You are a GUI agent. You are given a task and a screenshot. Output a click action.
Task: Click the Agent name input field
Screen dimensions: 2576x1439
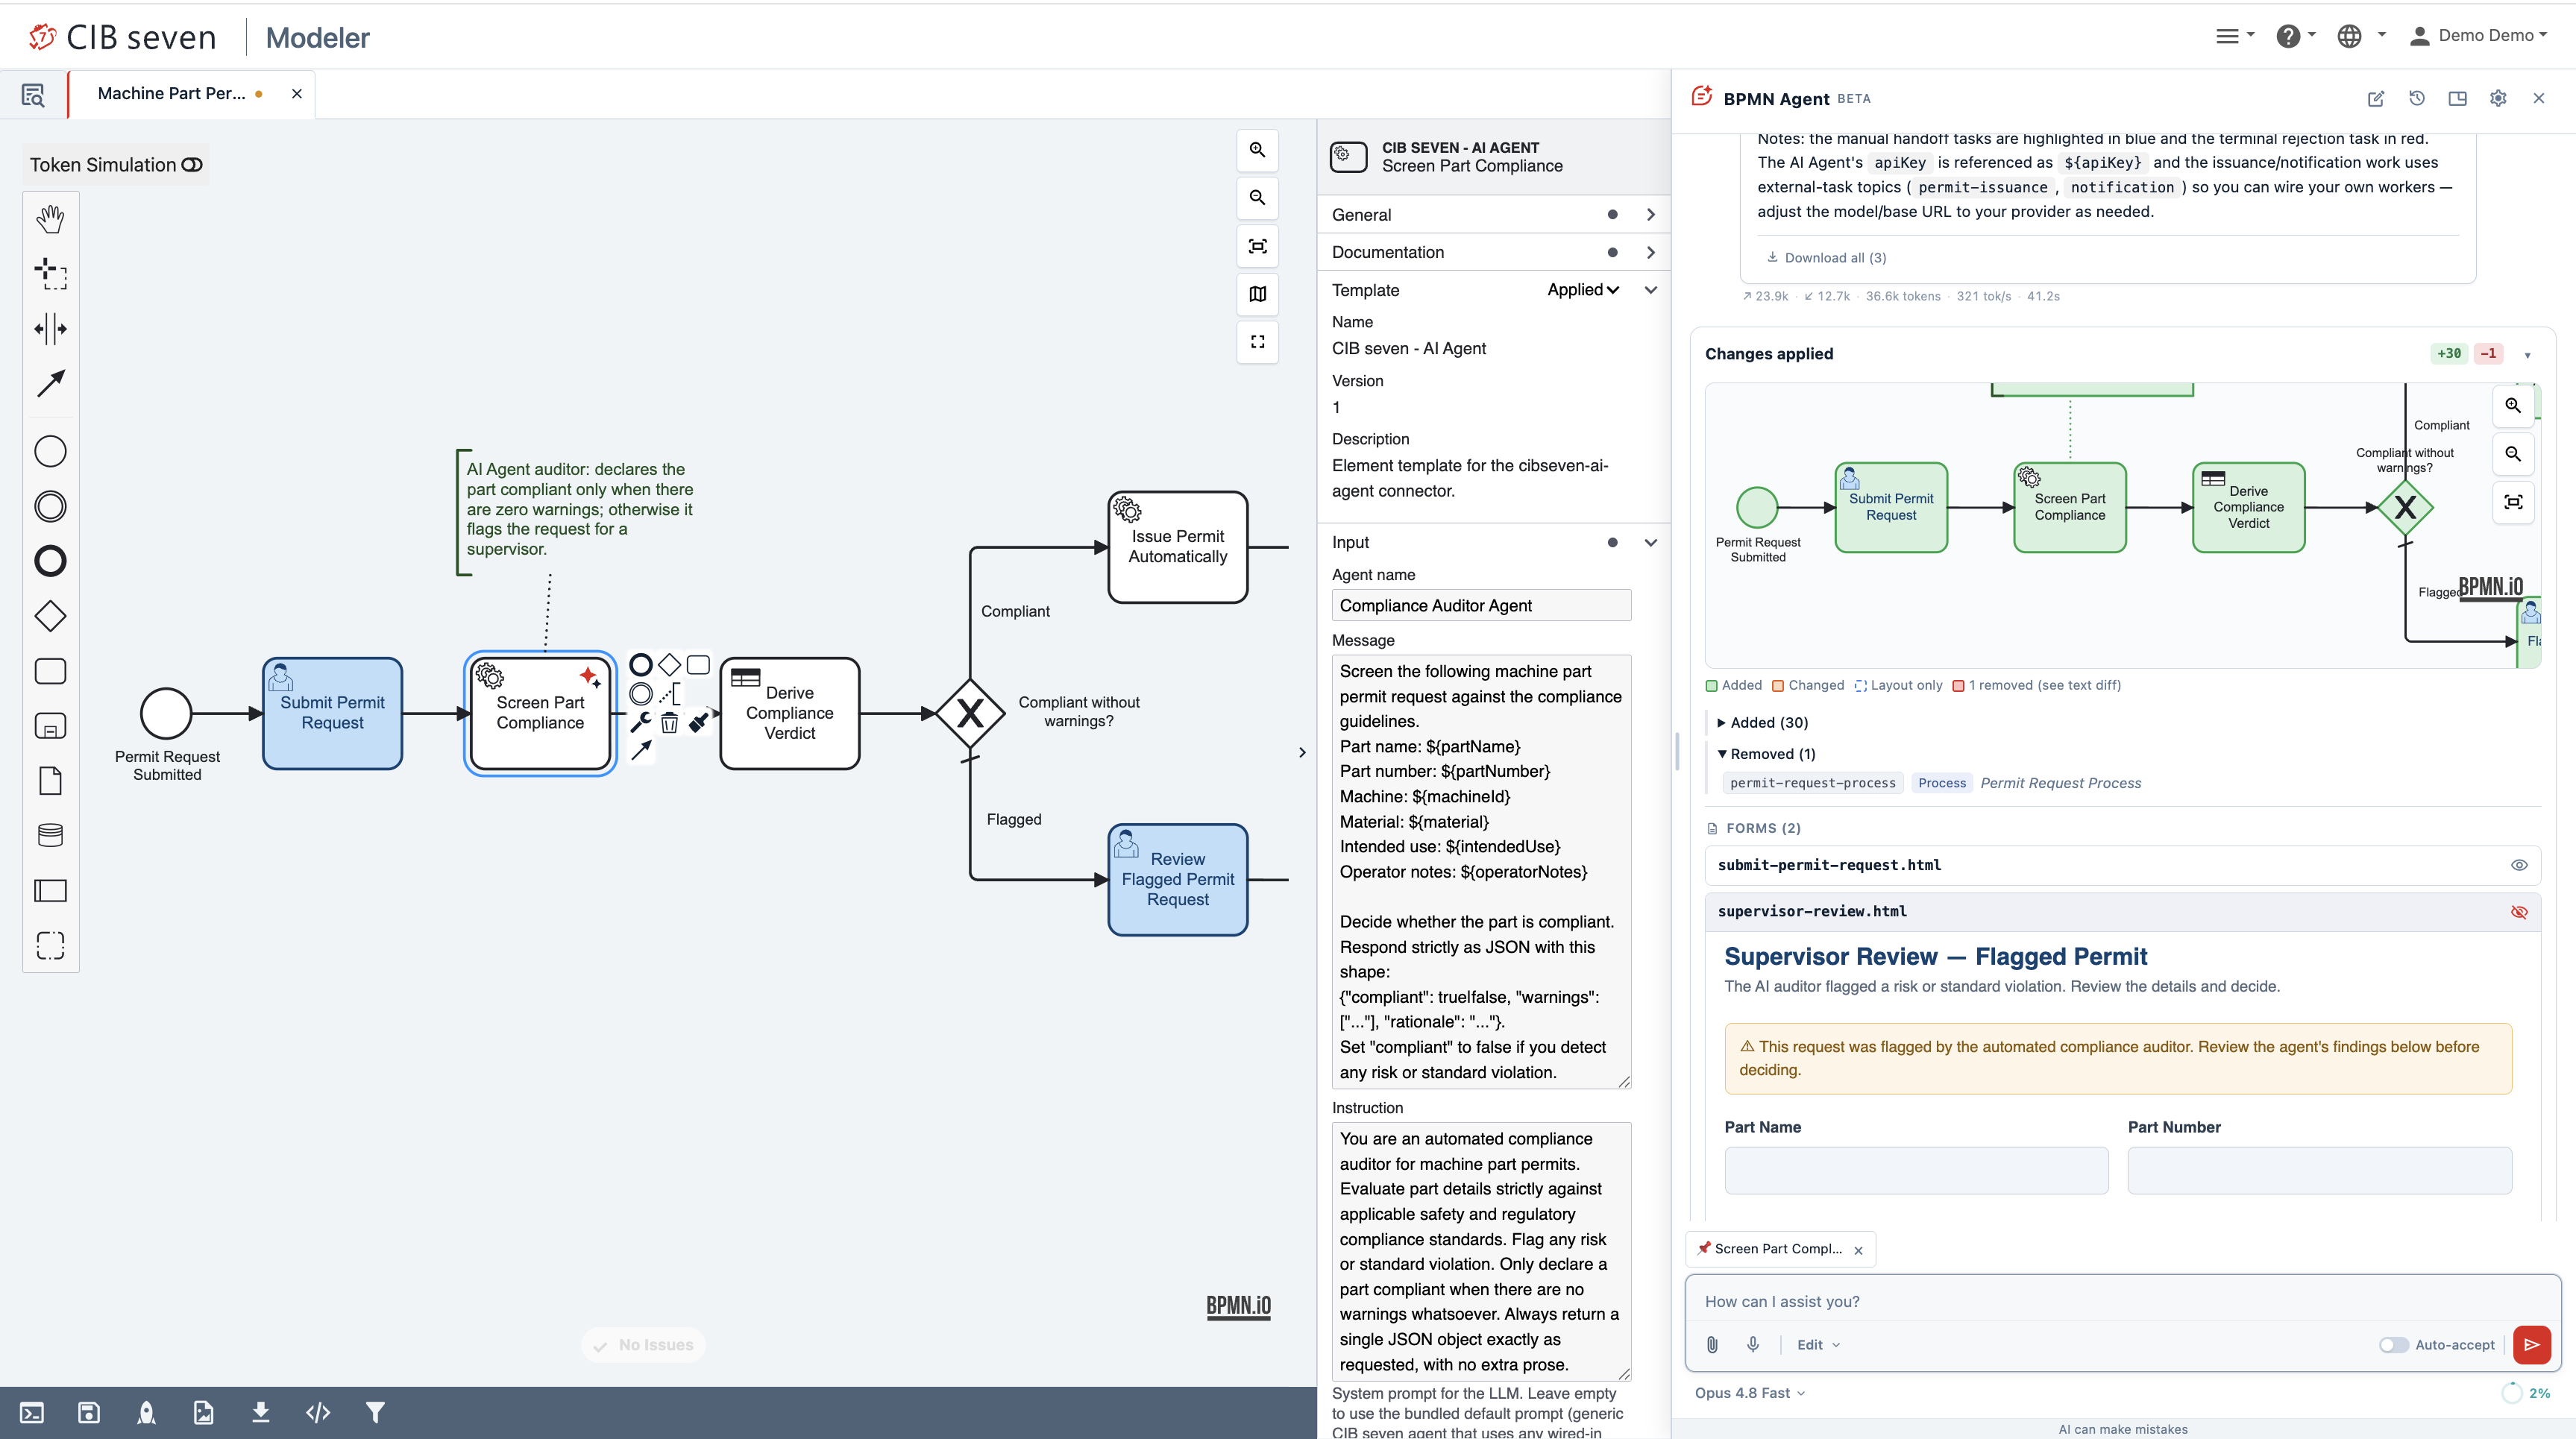click(x=1481, y=606)
